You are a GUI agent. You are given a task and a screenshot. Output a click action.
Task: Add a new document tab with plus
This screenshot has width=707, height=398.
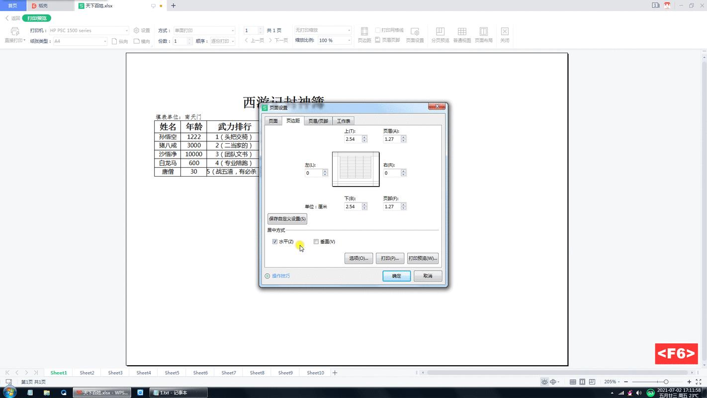click(174, 6)
